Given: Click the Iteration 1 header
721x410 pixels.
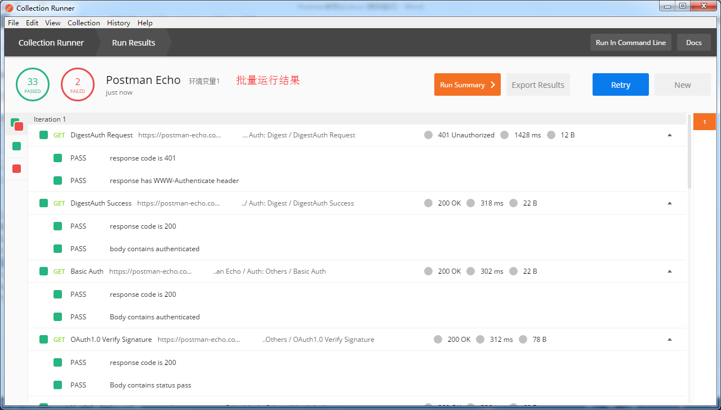Looking at the screenshot, I should click(x=50, y=119).
